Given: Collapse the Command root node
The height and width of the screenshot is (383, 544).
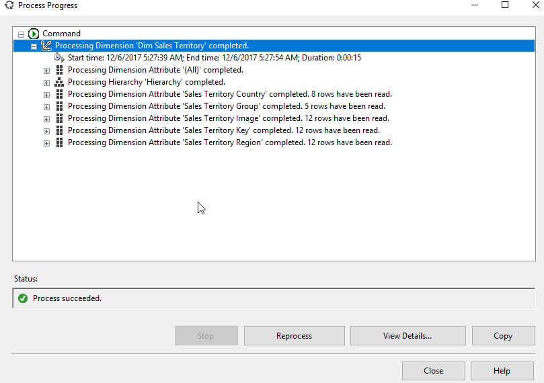Looking at the screenshot, I should click(x=22, y=34).
